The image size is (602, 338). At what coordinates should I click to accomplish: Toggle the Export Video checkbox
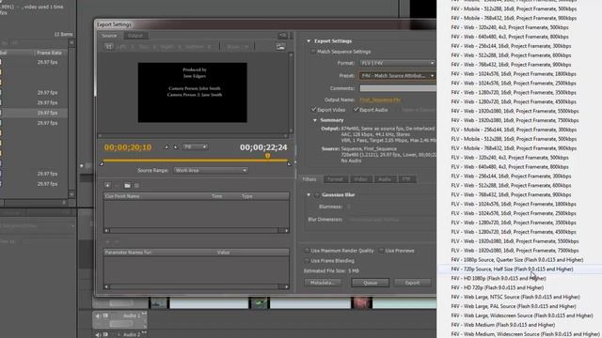[x=313, y=110]
